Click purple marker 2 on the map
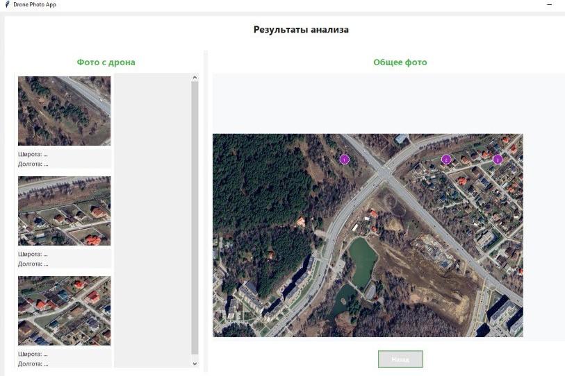Screen dimensions: 565x376 (x=446, y=160)
